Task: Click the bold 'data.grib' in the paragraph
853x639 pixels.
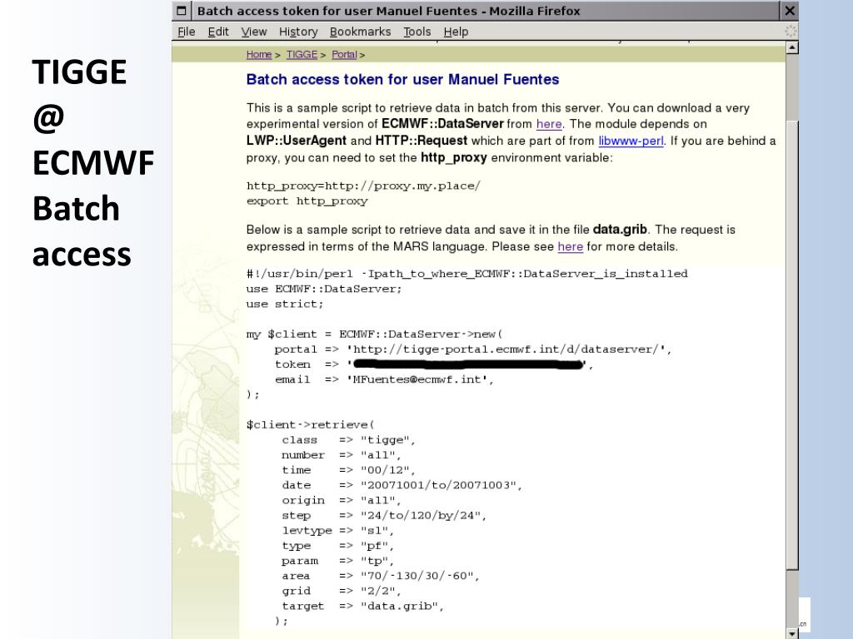Action: tap(620, 230)
